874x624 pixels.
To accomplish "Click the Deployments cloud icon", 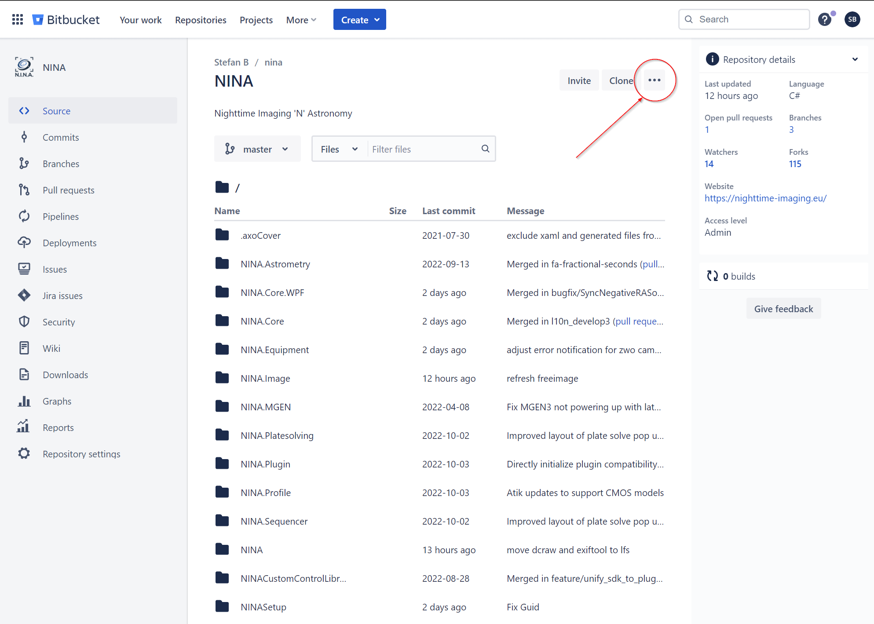I will [24, 242].
